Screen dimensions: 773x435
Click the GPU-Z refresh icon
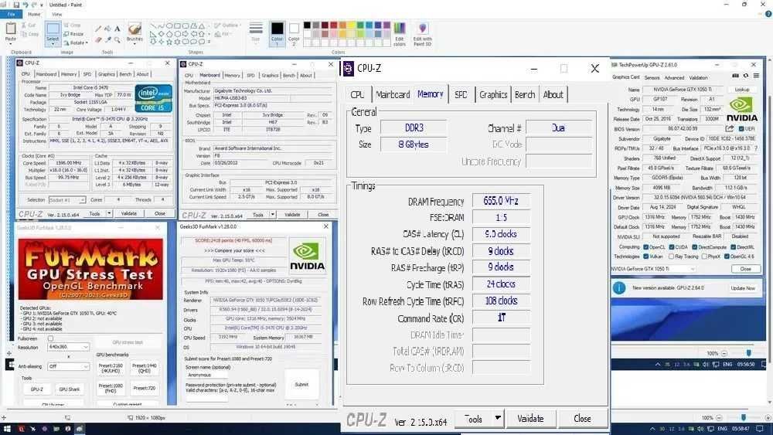pos(746,76)
